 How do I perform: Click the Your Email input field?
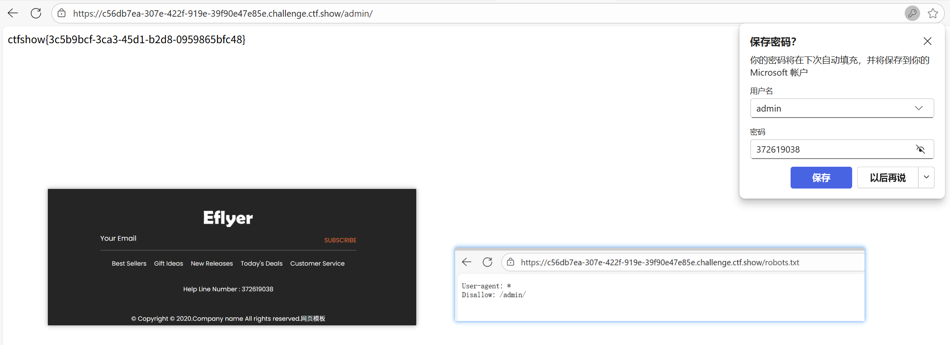pyautogui.click(x=205, y=239)
